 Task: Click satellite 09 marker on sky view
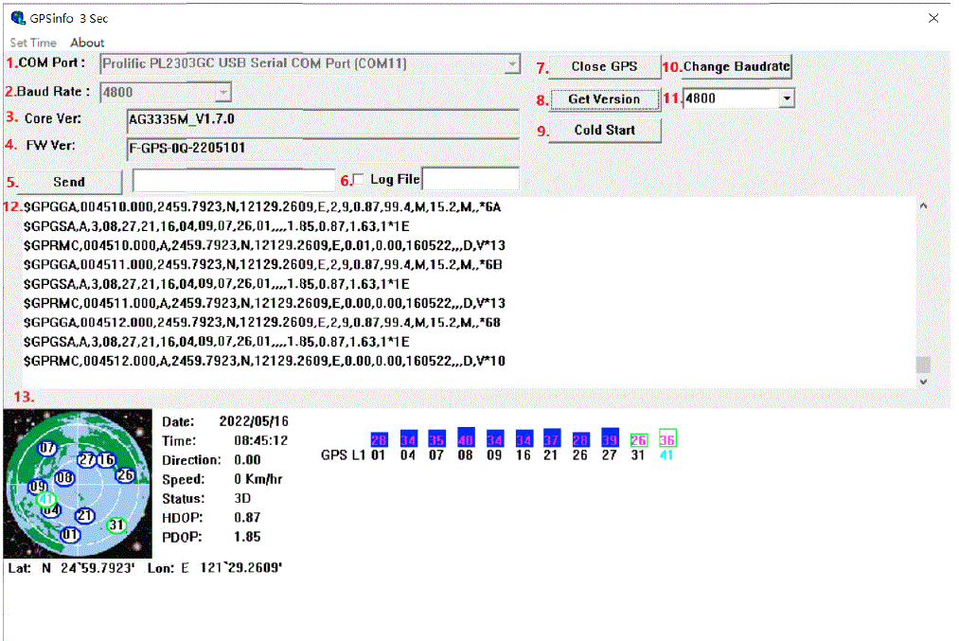tap(38, 487)
